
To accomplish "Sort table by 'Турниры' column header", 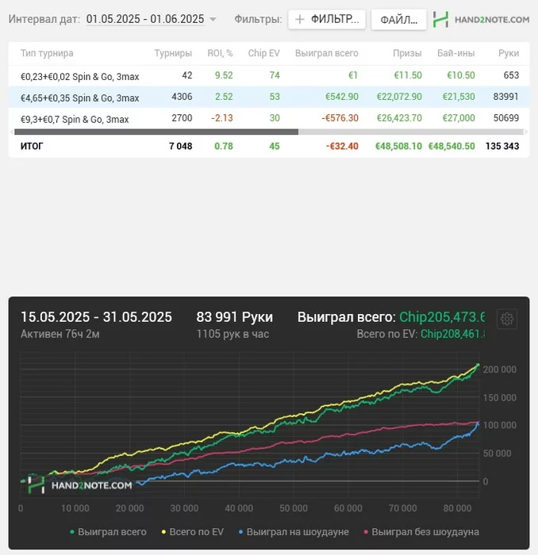I will click(173, 53).
